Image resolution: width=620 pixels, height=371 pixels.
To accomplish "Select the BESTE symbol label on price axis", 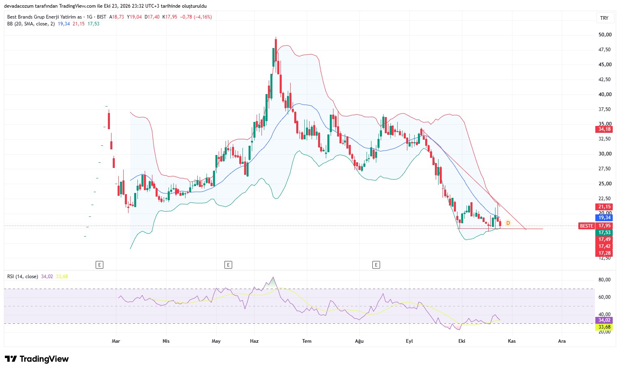I will pos(586,226).
